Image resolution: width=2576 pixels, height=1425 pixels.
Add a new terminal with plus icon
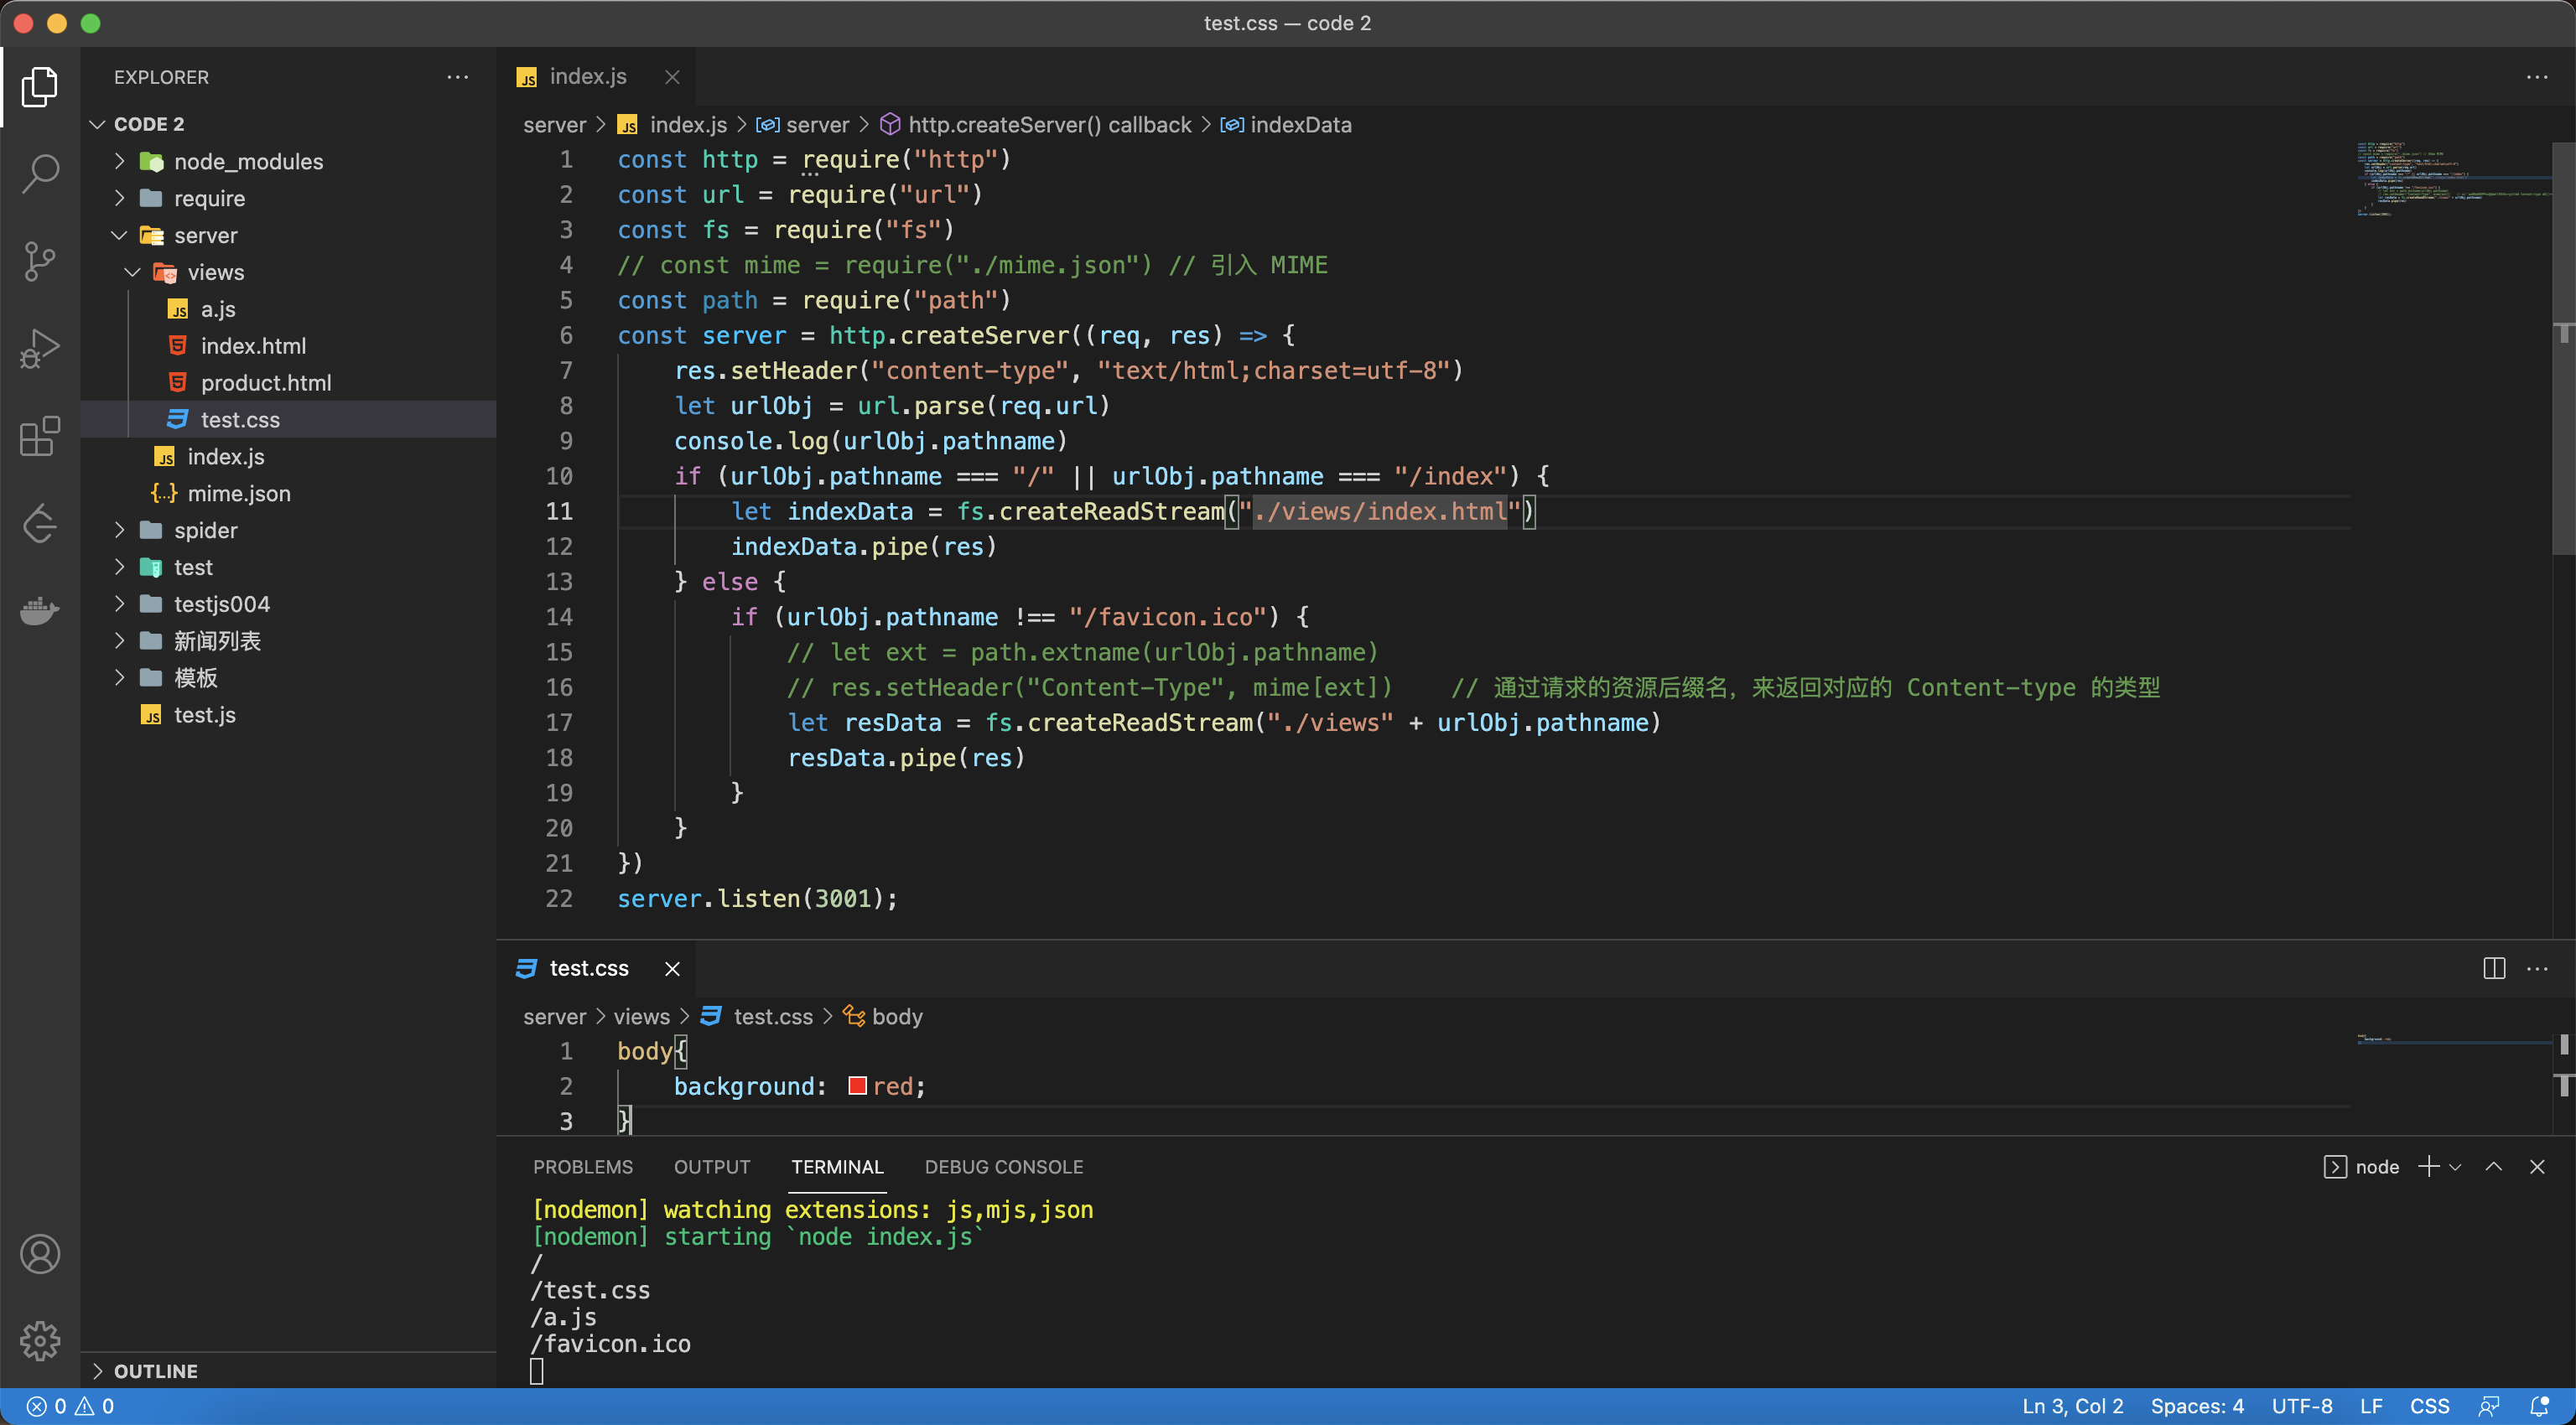(x=2428, y=1166)
